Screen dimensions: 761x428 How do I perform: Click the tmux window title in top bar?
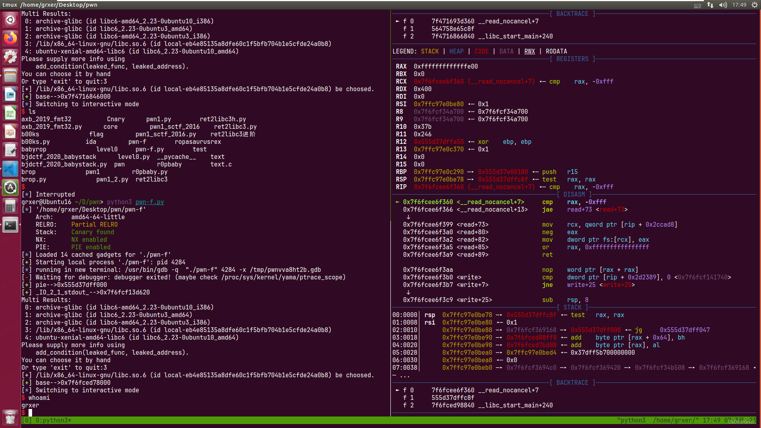pyautogui.click(x=50, y=5)
